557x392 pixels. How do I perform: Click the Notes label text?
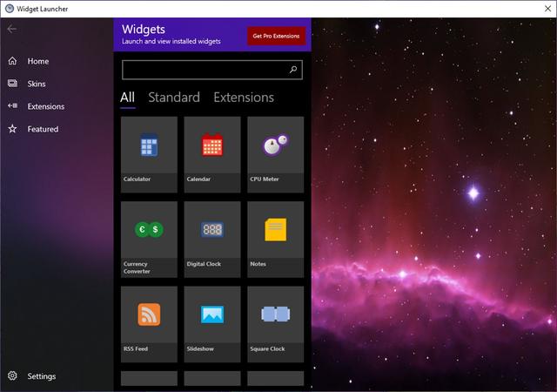[x=258, y=264]
